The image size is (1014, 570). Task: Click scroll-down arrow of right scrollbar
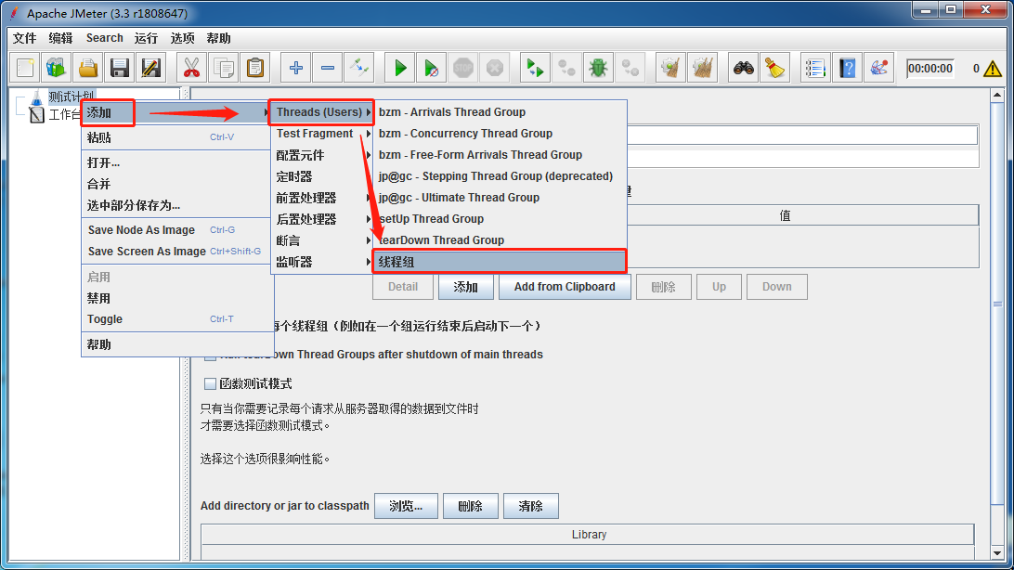point(997,553)
